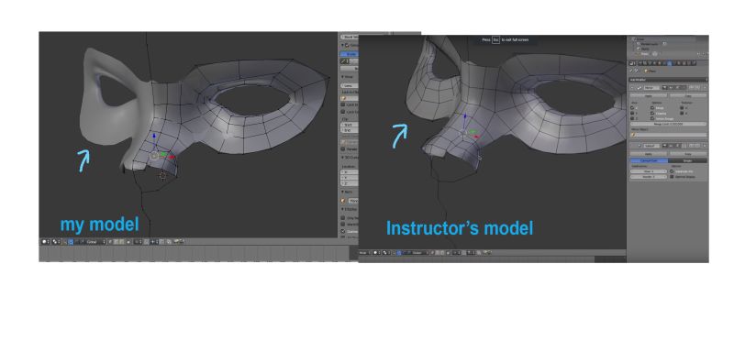Open Global orientation dropdown in my model header
Screen dimensions: 734x341
[x=95, y=242]
